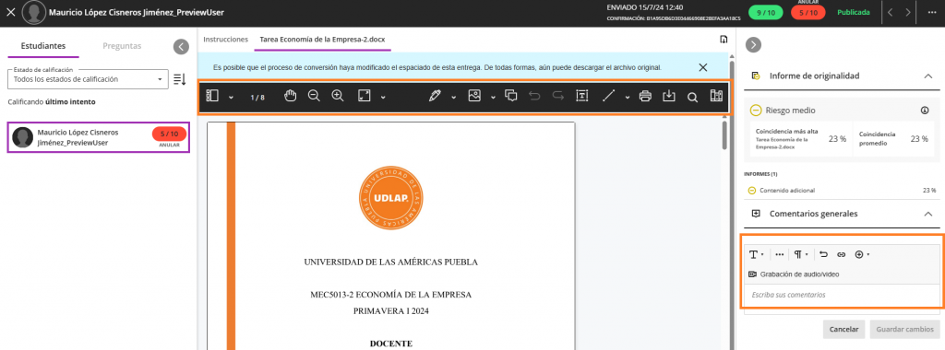Click Guardar cambios button
945x350 pixels.
(905, 330)
